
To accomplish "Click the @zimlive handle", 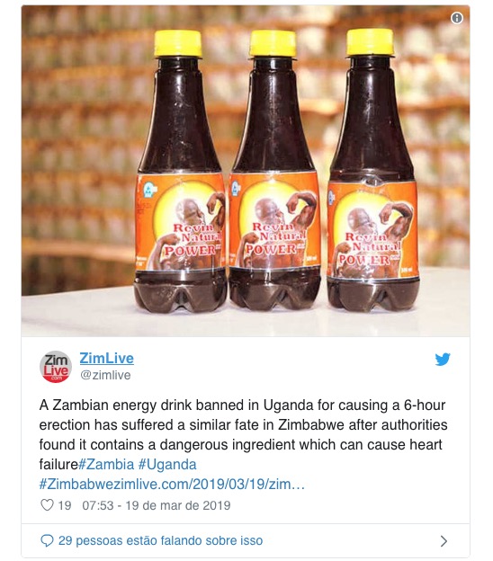I will tap(105, 375).
